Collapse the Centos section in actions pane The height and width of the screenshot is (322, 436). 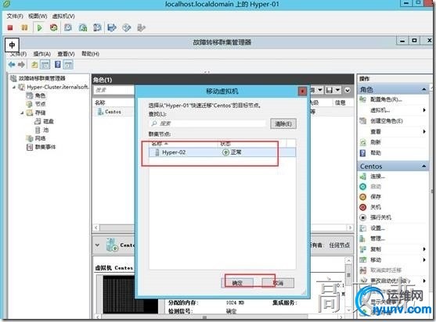423,166
